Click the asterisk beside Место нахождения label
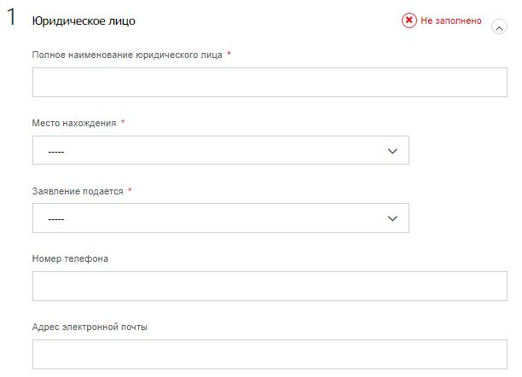522x377 pixels. (x=123, y=122)
